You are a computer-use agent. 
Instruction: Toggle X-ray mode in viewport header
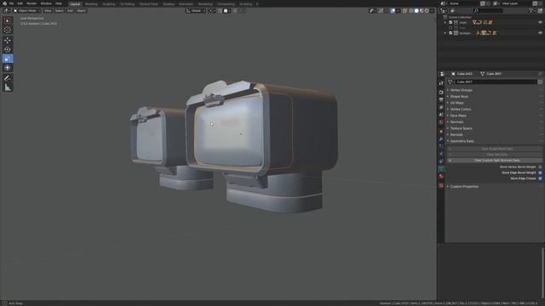click(x=404, y=11)
